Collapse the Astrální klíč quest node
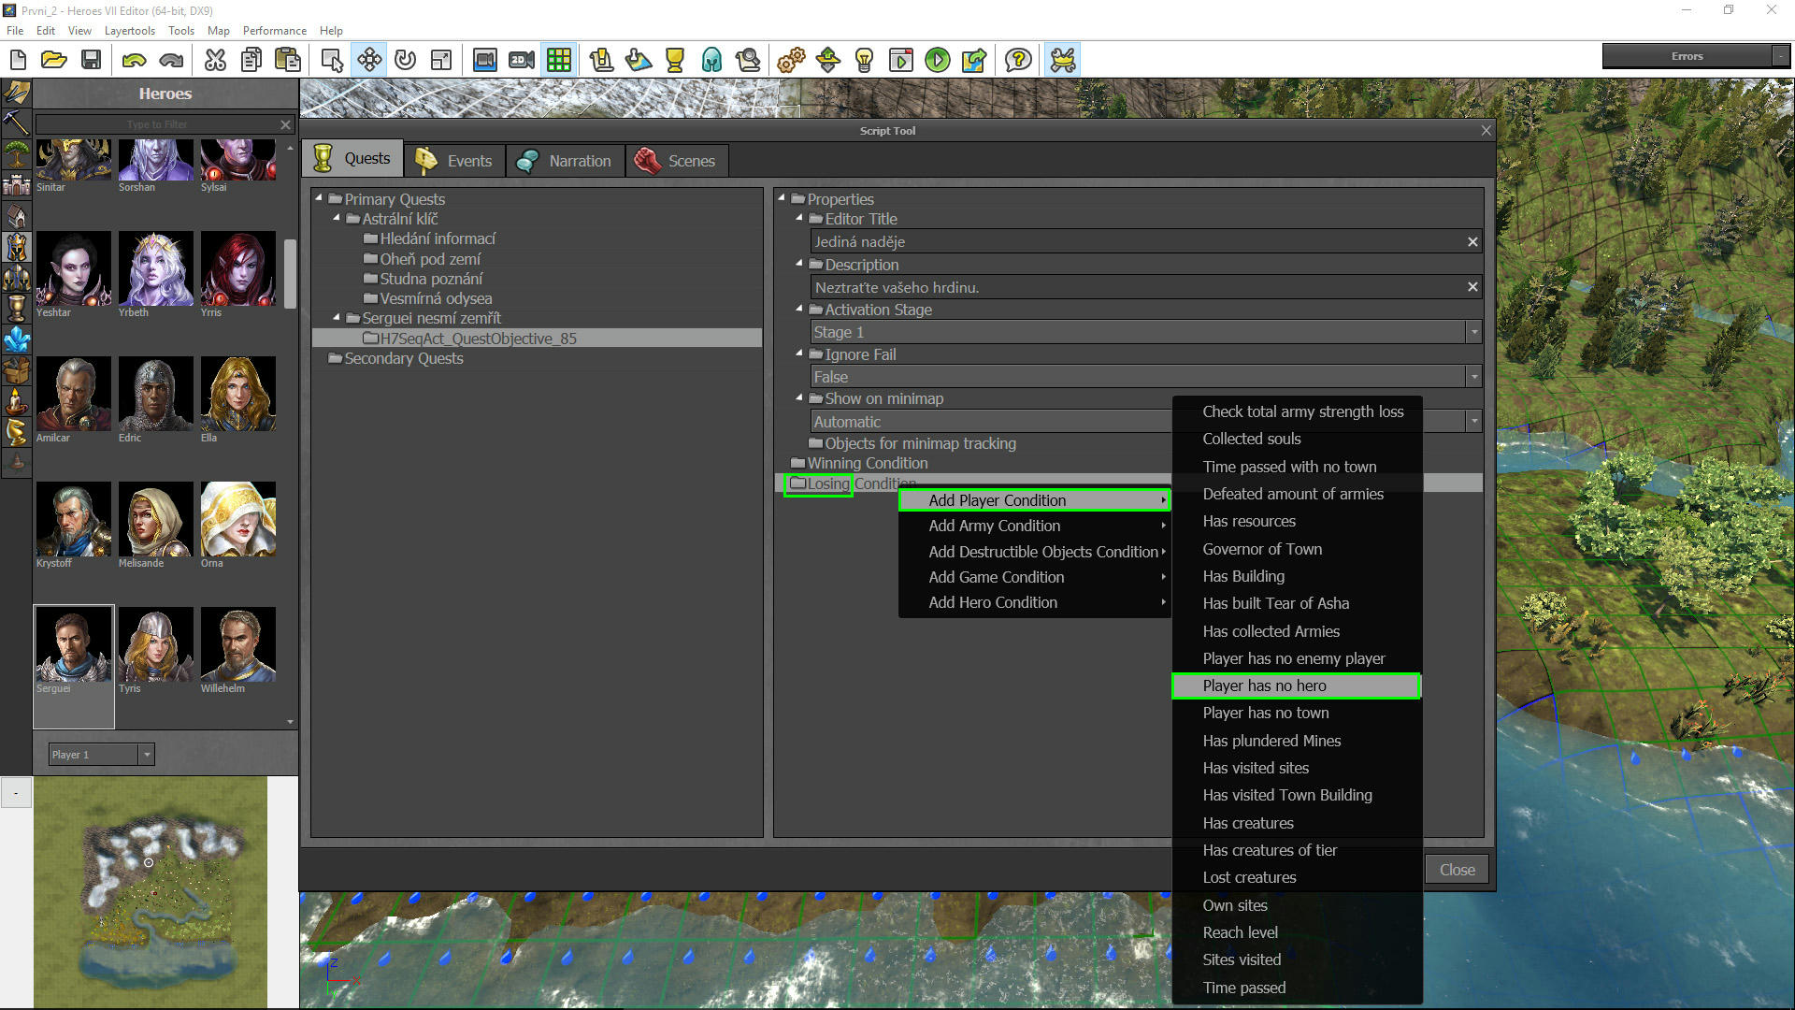 [x=337, y=218]
